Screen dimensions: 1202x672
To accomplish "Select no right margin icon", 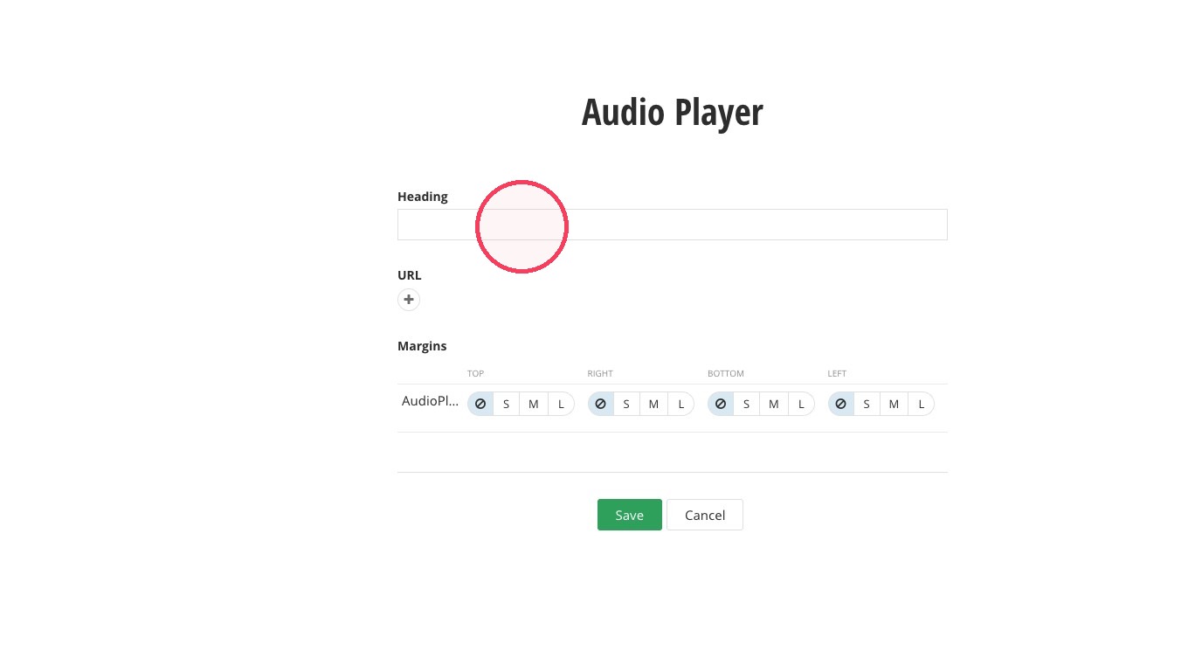I will [x=600, y=404].
